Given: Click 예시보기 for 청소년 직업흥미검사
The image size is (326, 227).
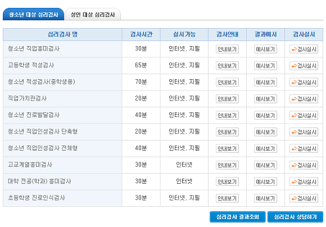Looking at the screenshot, I should pos(265,49).
